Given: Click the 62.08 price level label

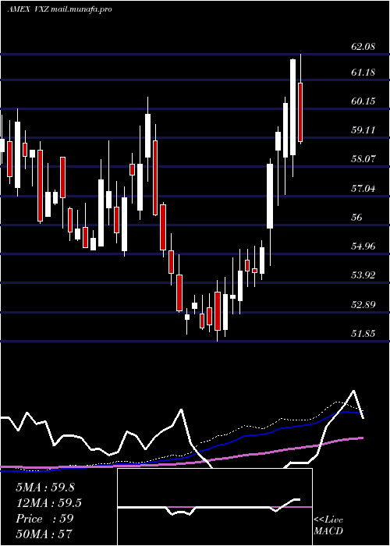Looking at the screenshot, I should click(x=363, y=46).
